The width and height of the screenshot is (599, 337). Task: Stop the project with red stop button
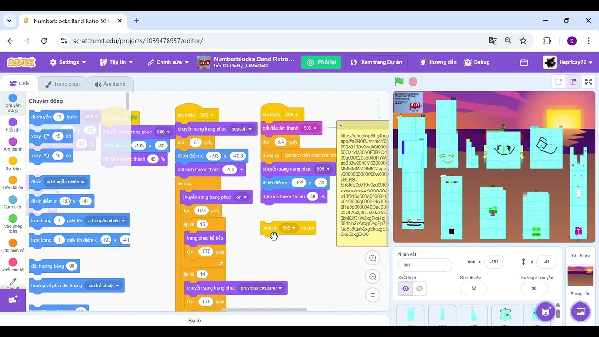click(x=413, y=82)
